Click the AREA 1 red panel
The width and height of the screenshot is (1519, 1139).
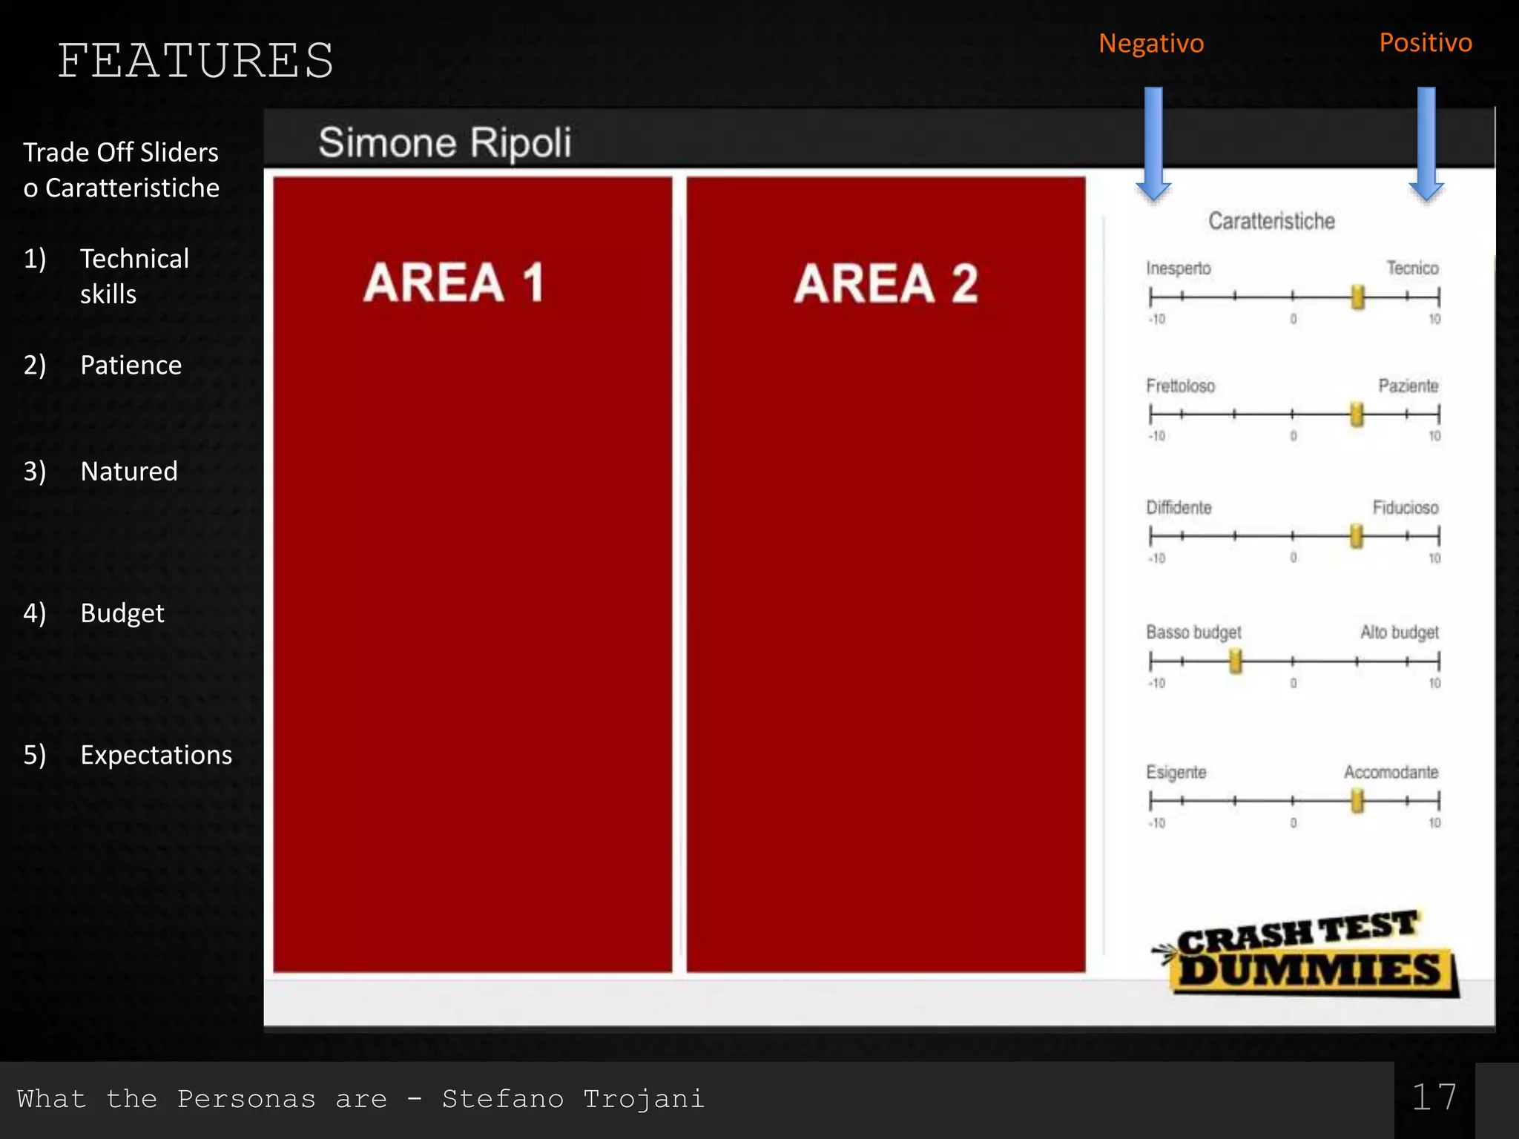coord(472,575)
